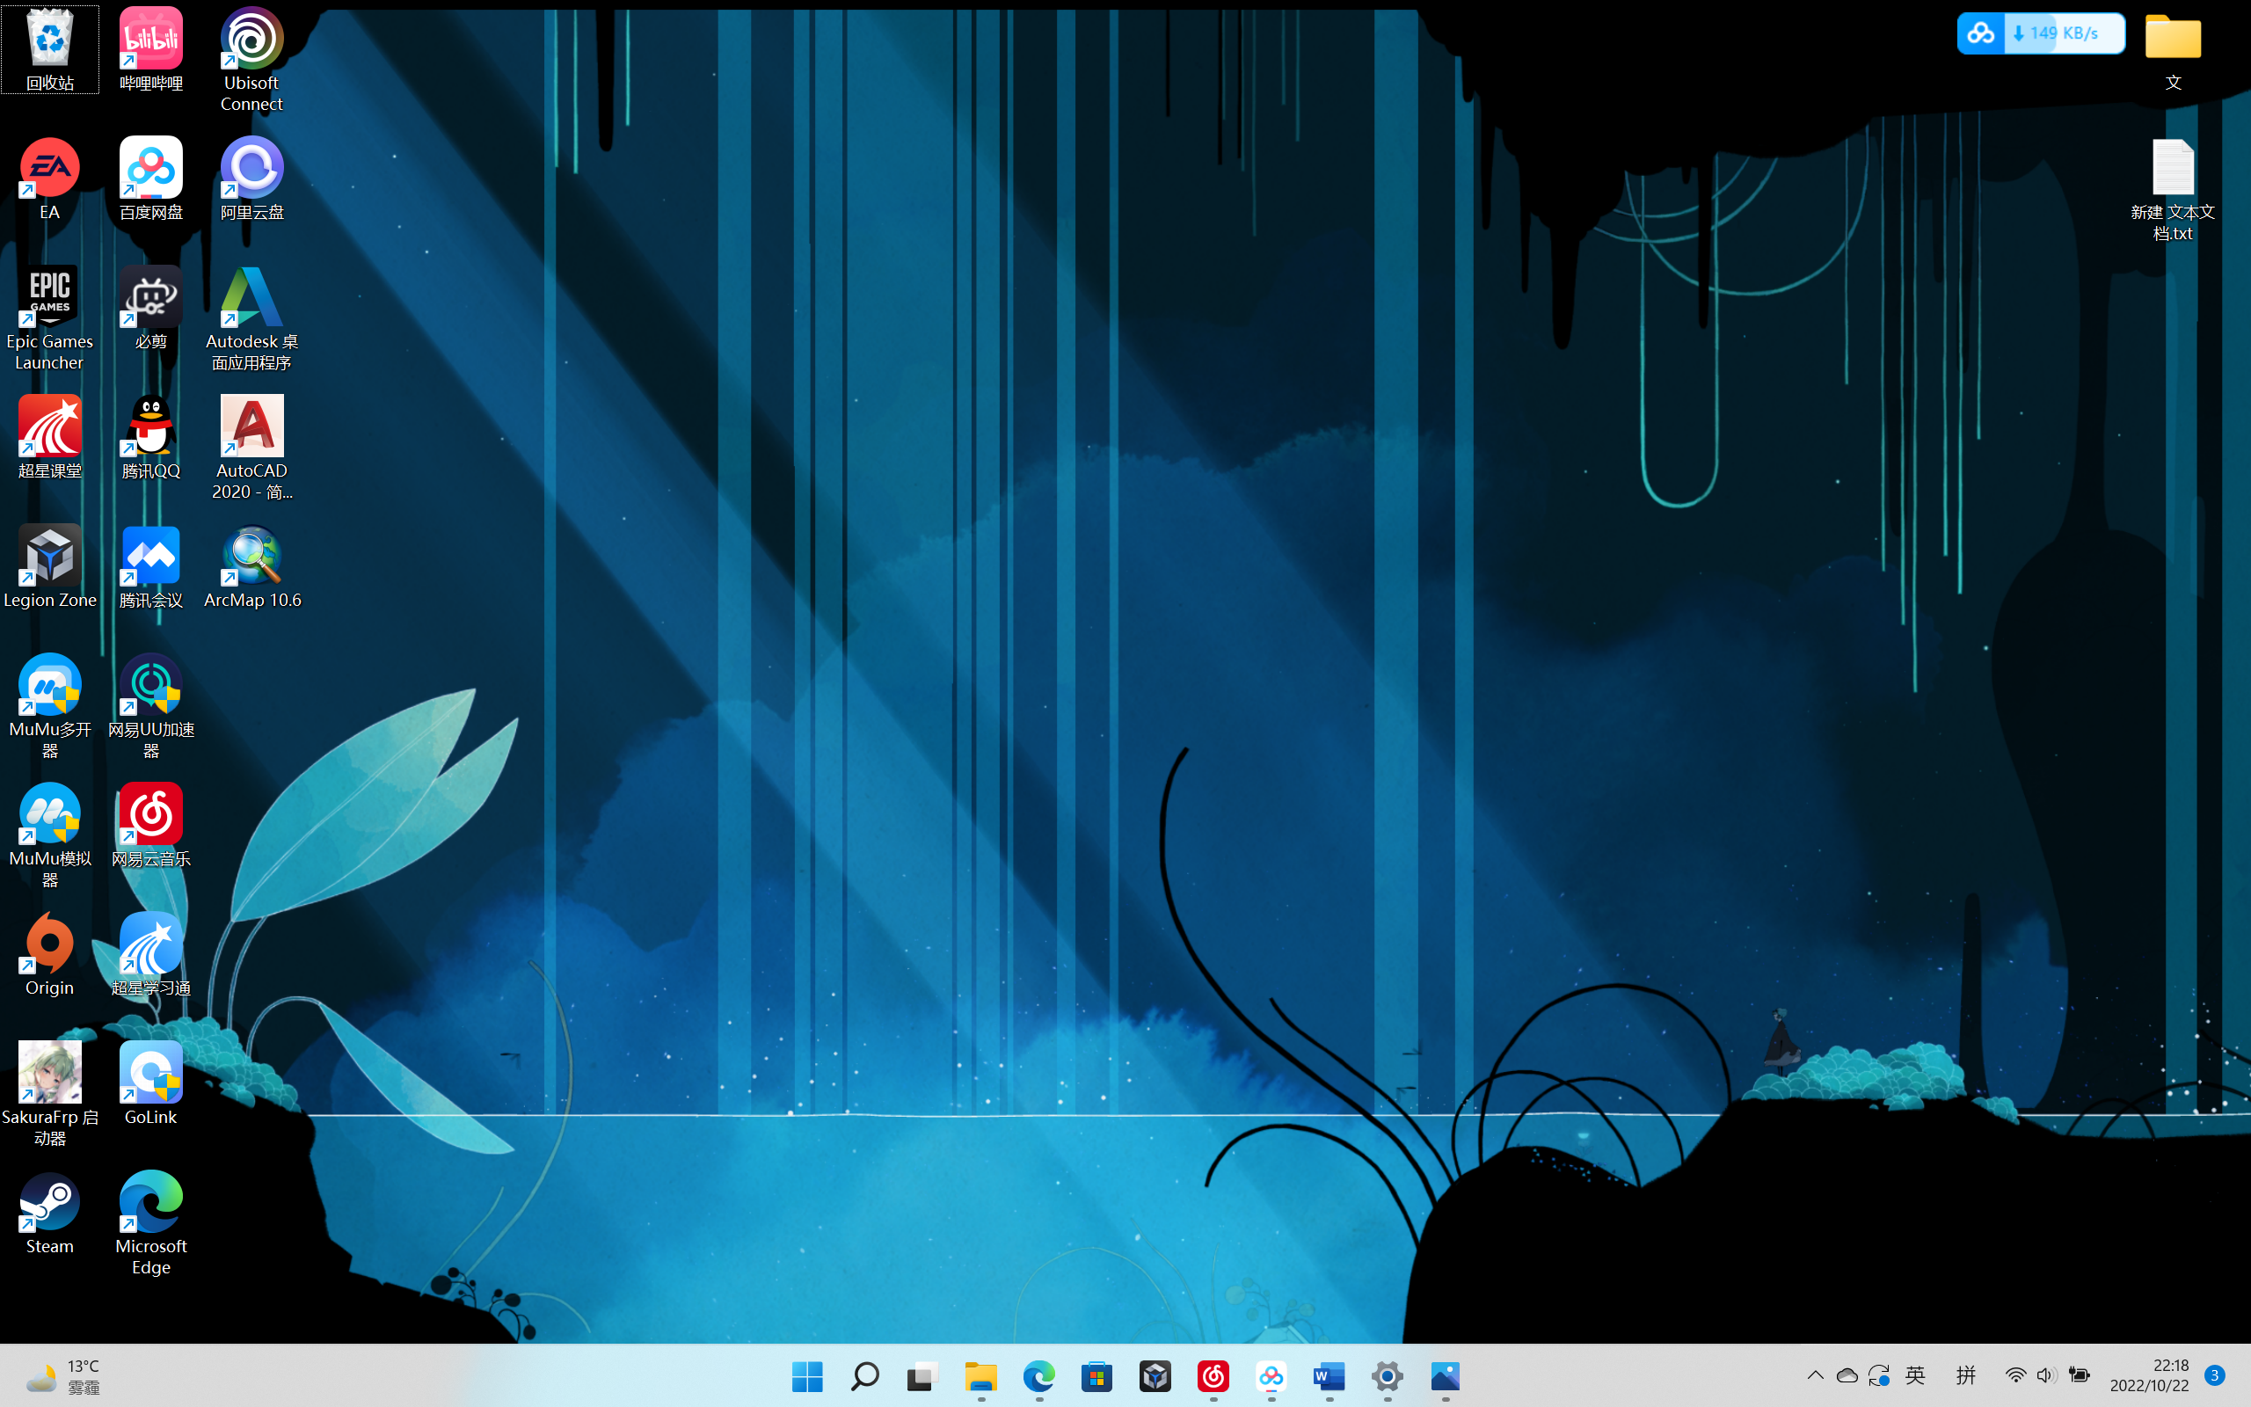2251x1407 pixels.
Task: Click the speaker volume tray icon
Action: point(2046,1375)
